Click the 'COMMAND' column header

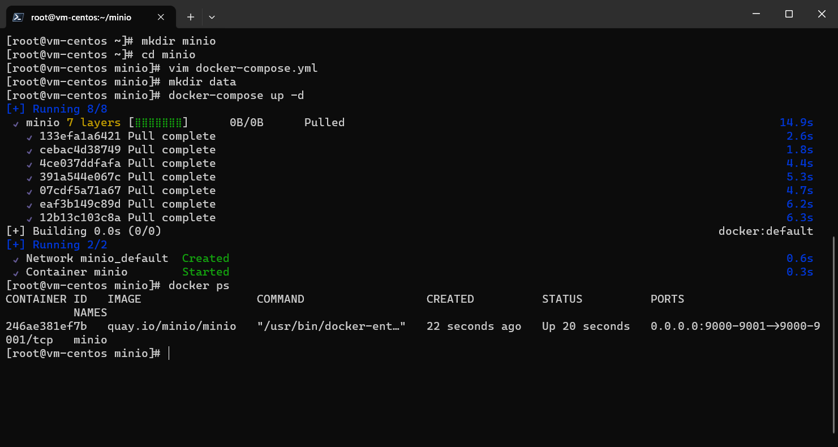[281, 299]
